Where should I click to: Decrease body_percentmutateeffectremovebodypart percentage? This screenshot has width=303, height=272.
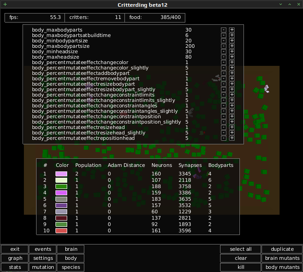pos(224,78)
